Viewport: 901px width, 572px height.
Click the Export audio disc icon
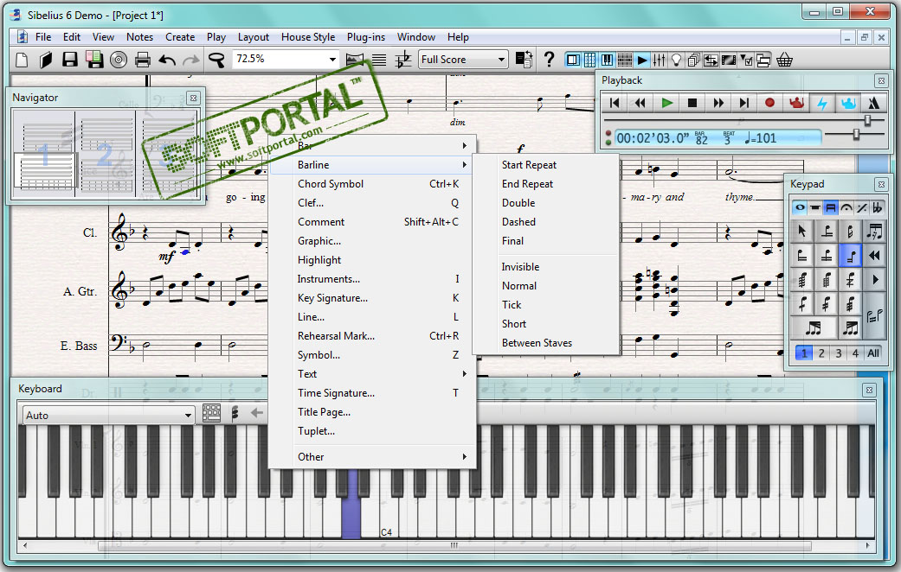pos(119,60)
